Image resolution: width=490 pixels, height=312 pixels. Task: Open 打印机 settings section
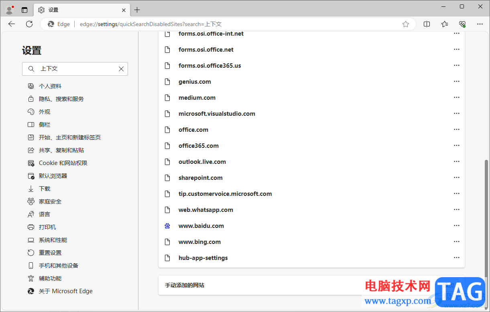[x=42, y=227]
